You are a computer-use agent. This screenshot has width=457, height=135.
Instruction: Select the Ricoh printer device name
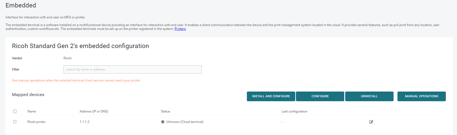tap(37, 122)
